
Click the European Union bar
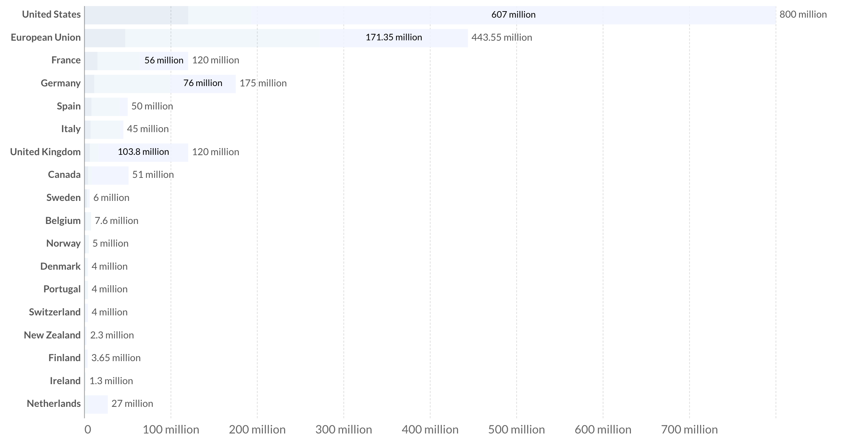(x=276, y=38)
